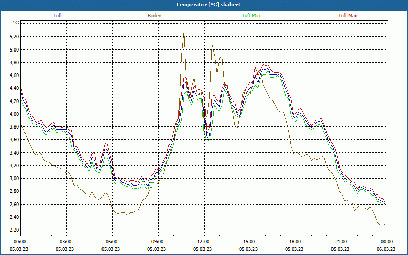Viewport: 408px width, 255px height.
Task: Click the 09:00 time axis label
Action: coord(159,242)
